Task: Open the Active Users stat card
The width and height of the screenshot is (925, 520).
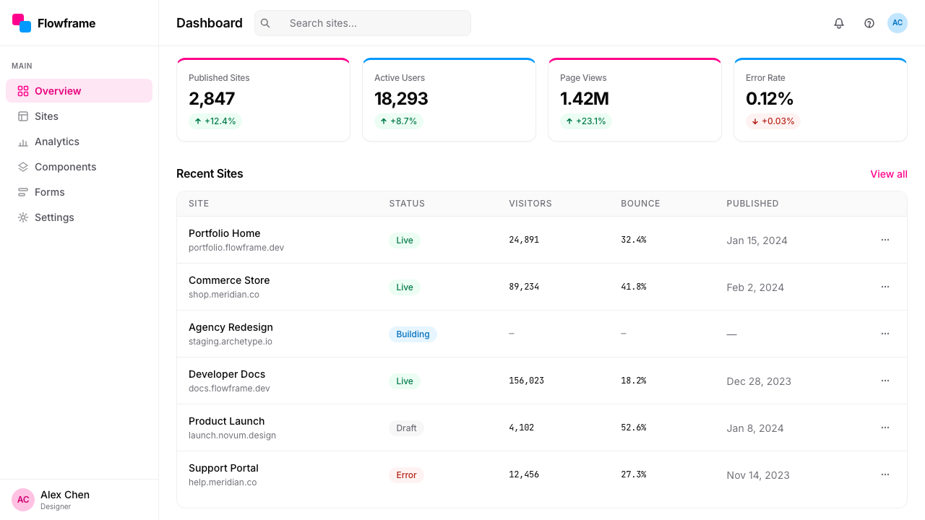Action: 449,100
